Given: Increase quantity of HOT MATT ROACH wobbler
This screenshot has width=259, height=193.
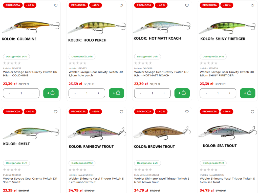Looking at the screenshot, I should click(164, 93).
